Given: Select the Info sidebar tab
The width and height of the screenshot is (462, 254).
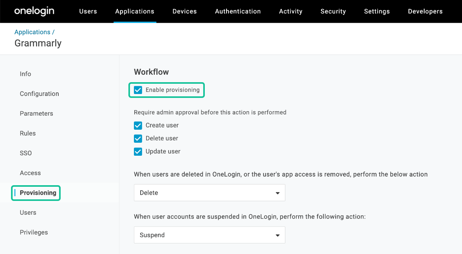Looking at the screenshot, I should pyautogui.click(x=25, y=74).
